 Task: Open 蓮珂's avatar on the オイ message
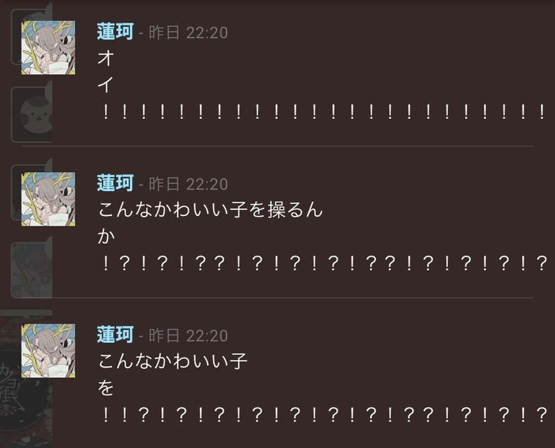(48, 47)
